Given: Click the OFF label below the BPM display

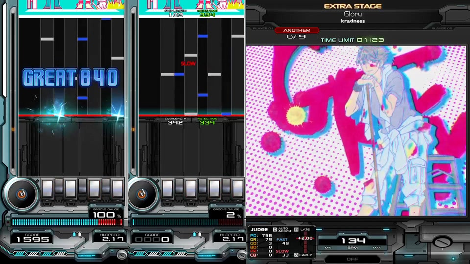Looking at the screenshot, I should 352,259.
